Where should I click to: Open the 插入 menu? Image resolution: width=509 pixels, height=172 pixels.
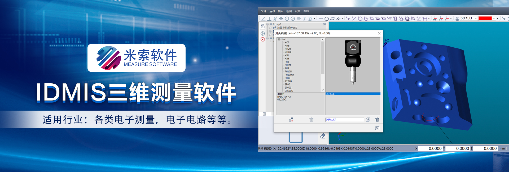tap(280, 11)
